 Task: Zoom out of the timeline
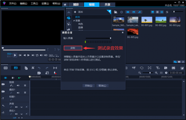pos(139,73)
